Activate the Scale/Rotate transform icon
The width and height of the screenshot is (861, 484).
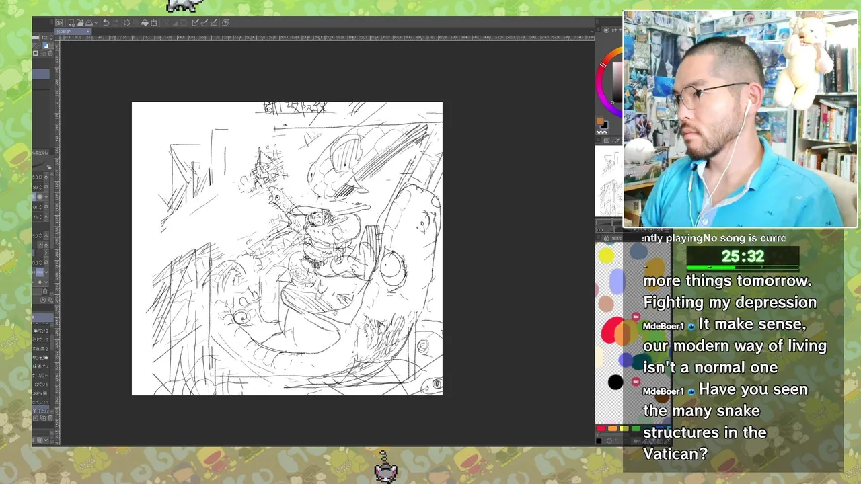[153, 23]
